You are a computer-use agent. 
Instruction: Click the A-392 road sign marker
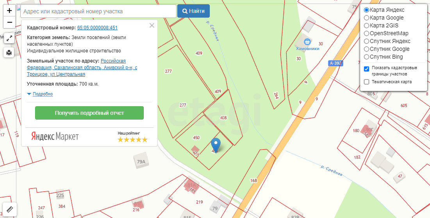(335, 63)
